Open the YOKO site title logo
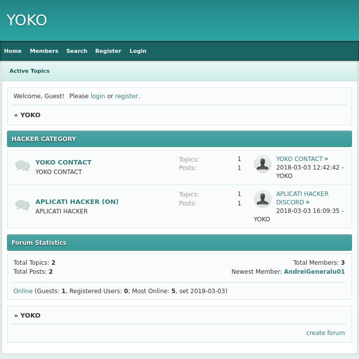The image size is (359, 359). click(x=26, y=20)
